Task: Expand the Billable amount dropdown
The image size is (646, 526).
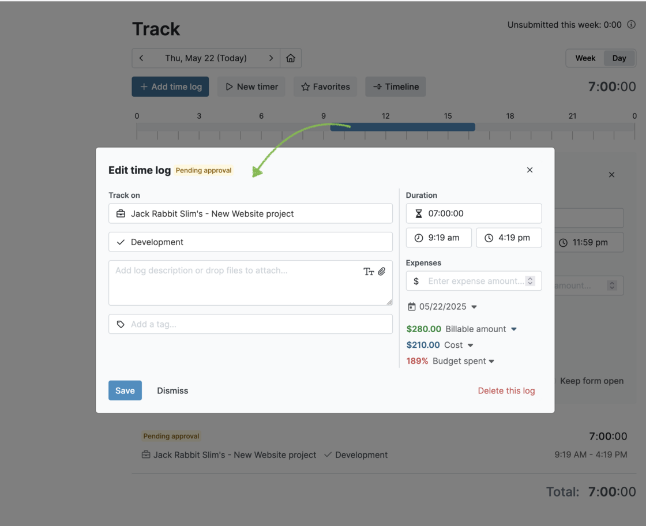Action: [x=514, y=329]
